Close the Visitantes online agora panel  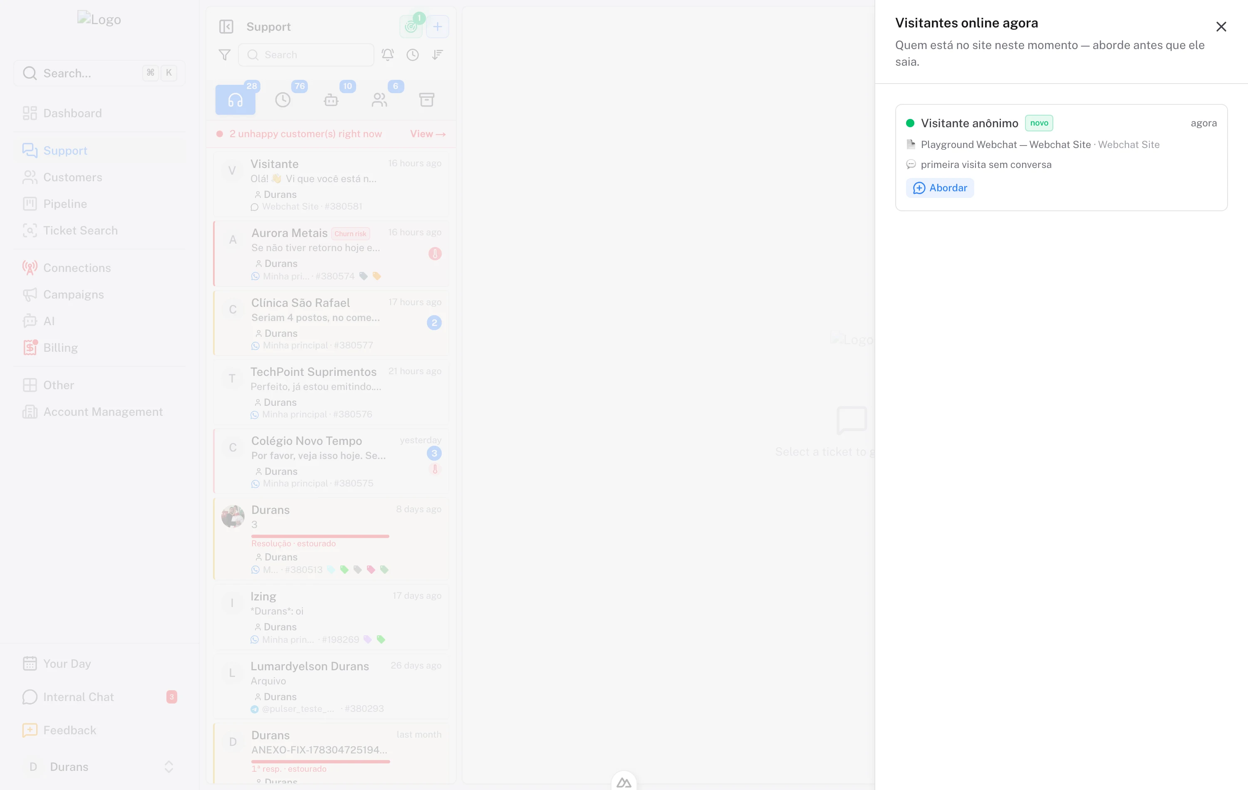pos(1221,27)
